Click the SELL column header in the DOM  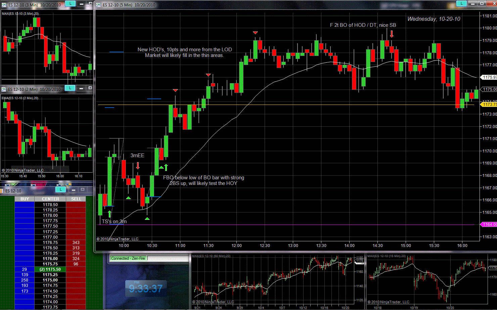tap(76, 199)
